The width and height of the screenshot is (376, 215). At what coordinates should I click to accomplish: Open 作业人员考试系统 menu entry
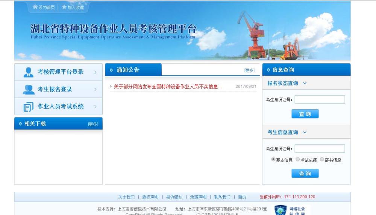[58, 106]
